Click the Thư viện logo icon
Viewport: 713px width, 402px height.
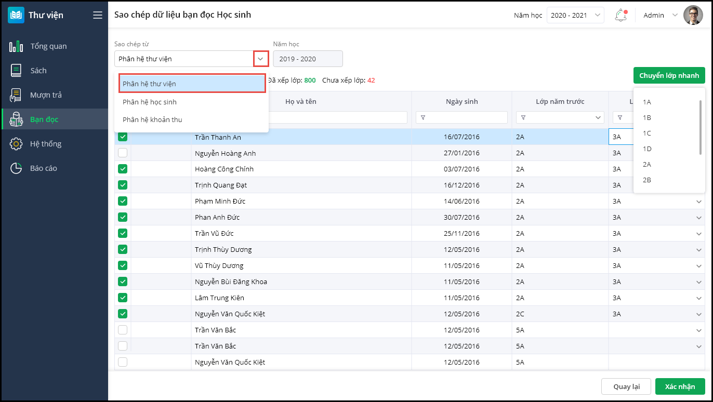pyautogui.click(x=16, y=15)
